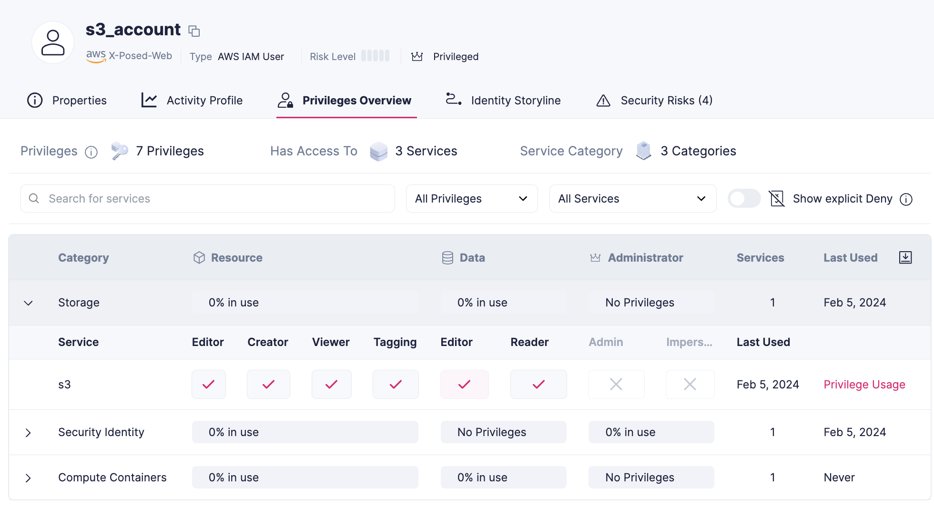Click the Risk Level indicator bars
Image resolution: width=934 pixels, height=509 pixels.
(375, 56)
